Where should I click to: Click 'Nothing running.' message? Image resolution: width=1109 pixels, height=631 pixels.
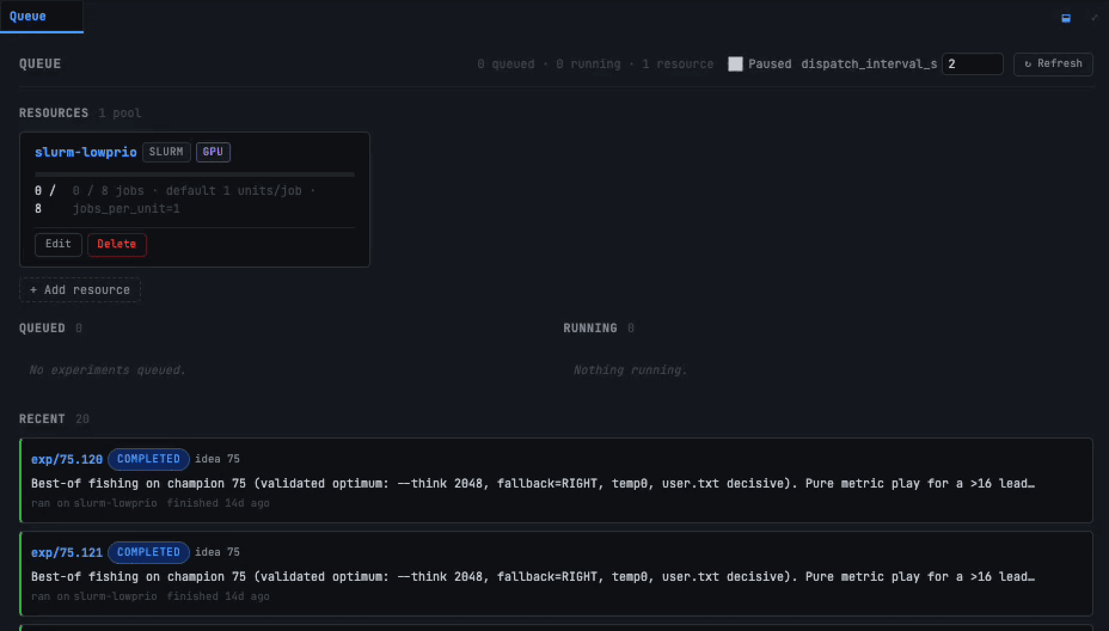click(630, 370)
